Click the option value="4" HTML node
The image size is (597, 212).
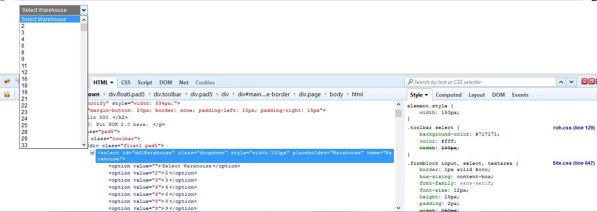pos(153,187)
